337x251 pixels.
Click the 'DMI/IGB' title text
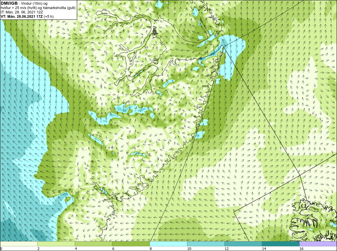(x=9, y=3)
